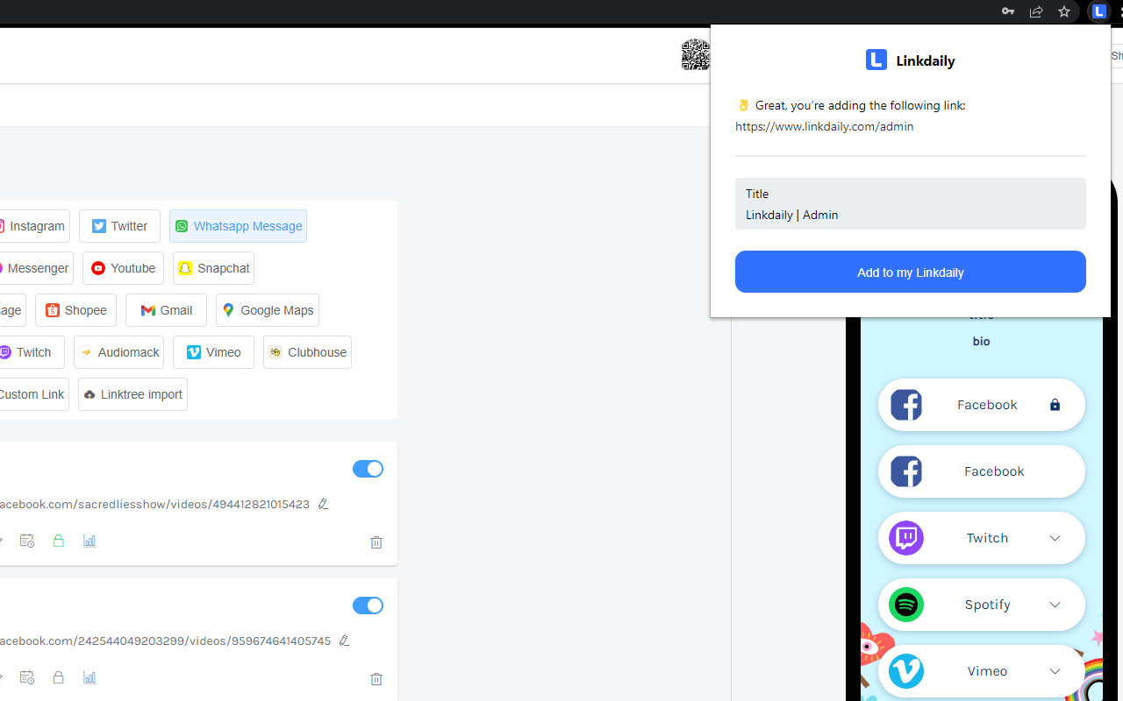View statistics for the 242544049203299 link

coord(89,677)
